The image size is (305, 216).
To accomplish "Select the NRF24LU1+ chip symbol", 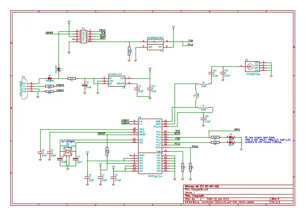I will pyautogui.click(x=150, y=146).
